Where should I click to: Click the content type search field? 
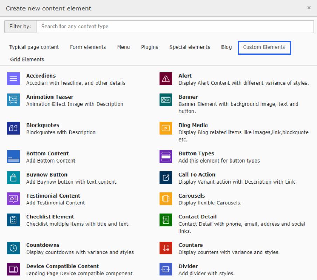175,26
